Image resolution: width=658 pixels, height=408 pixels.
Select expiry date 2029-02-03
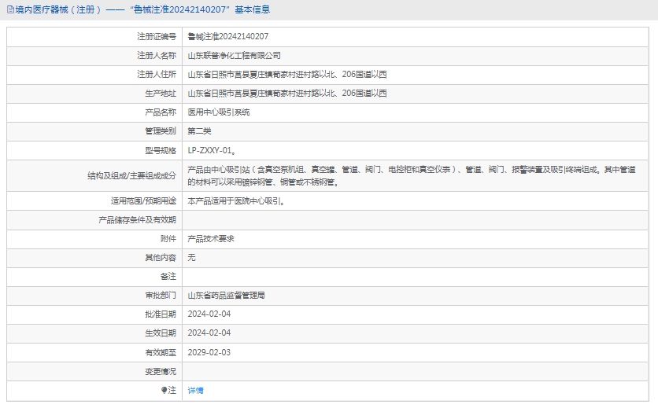point(209,352)
